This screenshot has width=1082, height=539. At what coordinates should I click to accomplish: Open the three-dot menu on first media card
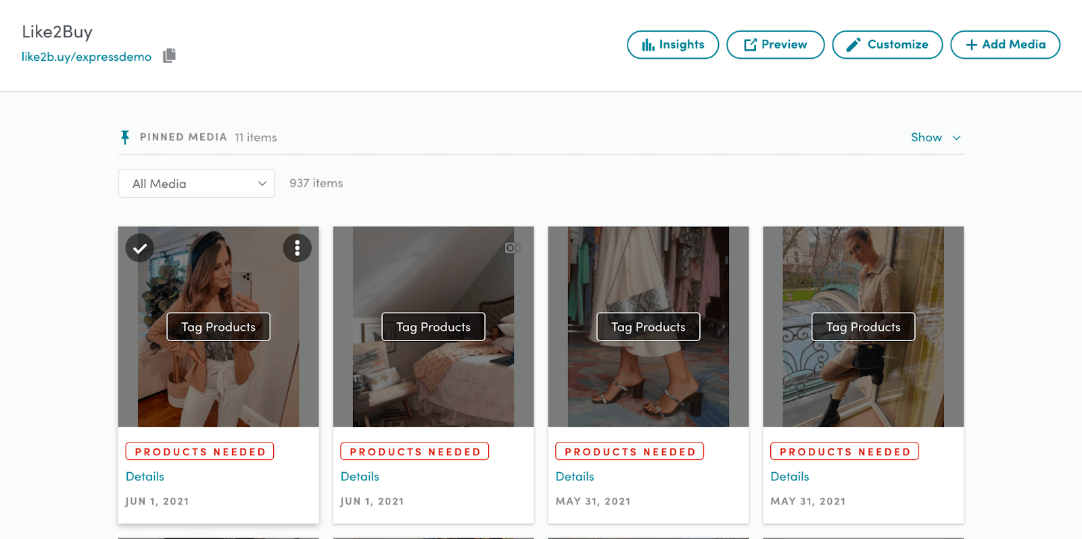(x=297, y=248)
